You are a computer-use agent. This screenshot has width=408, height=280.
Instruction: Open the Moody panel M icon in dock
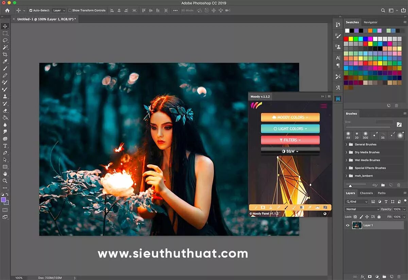[338, 99]
